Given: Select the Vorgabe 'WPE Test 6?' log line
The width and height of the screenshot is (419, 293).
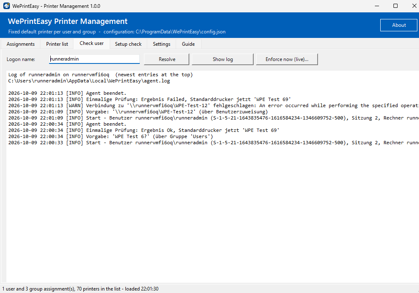Looking at the screenshot, I should 111,136.
